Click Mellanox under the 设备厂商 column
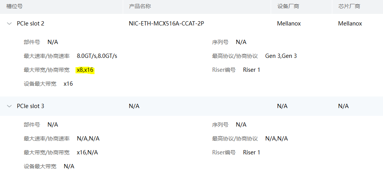This screenshot has height=181, width=383. click(289, 24)
